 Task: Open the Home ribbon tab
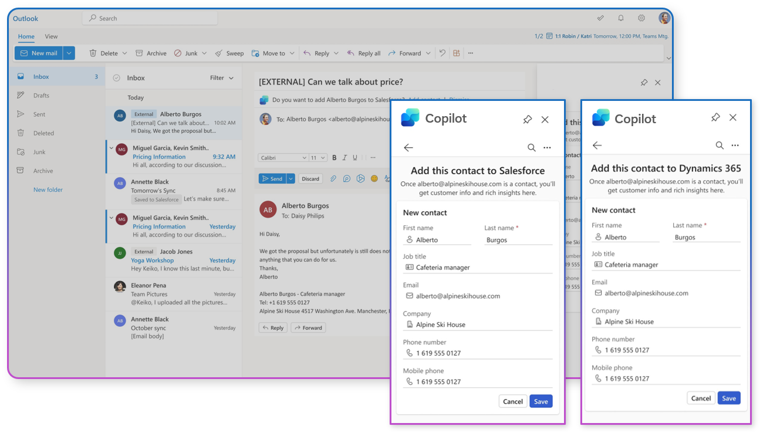26,36
